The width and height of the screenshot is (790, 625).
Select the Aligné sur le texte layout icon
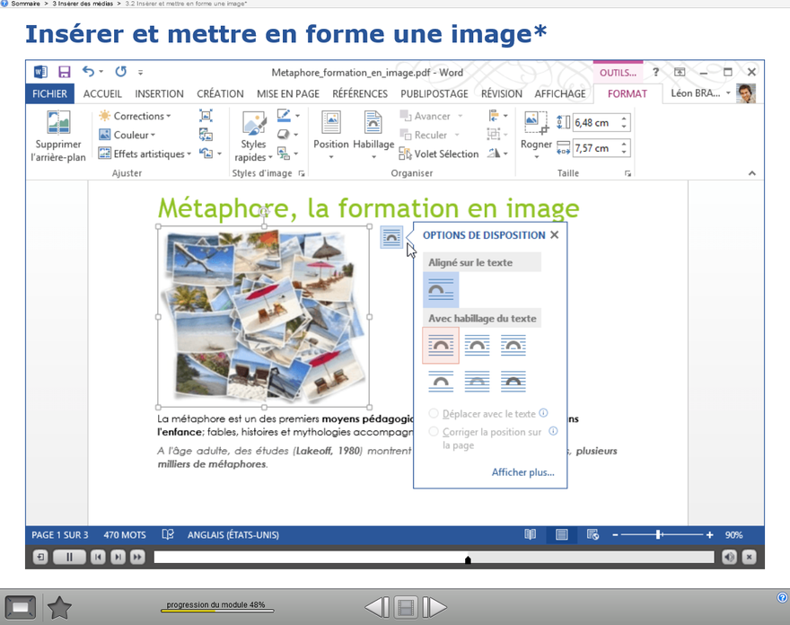coord(441,290)
